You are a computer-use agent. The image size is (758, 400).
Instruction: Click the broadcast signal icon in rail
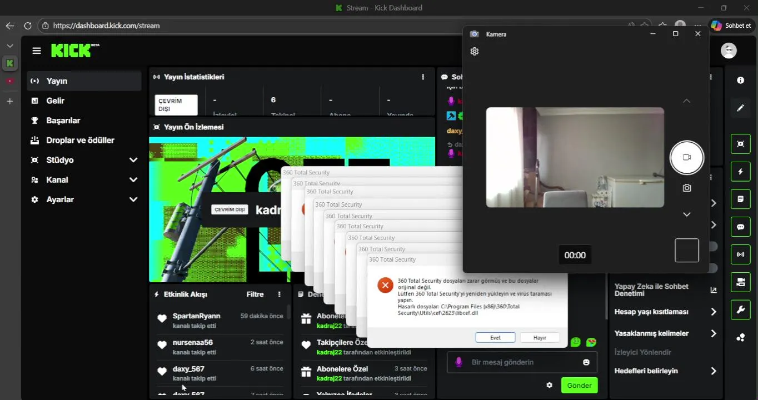[740, 254]
